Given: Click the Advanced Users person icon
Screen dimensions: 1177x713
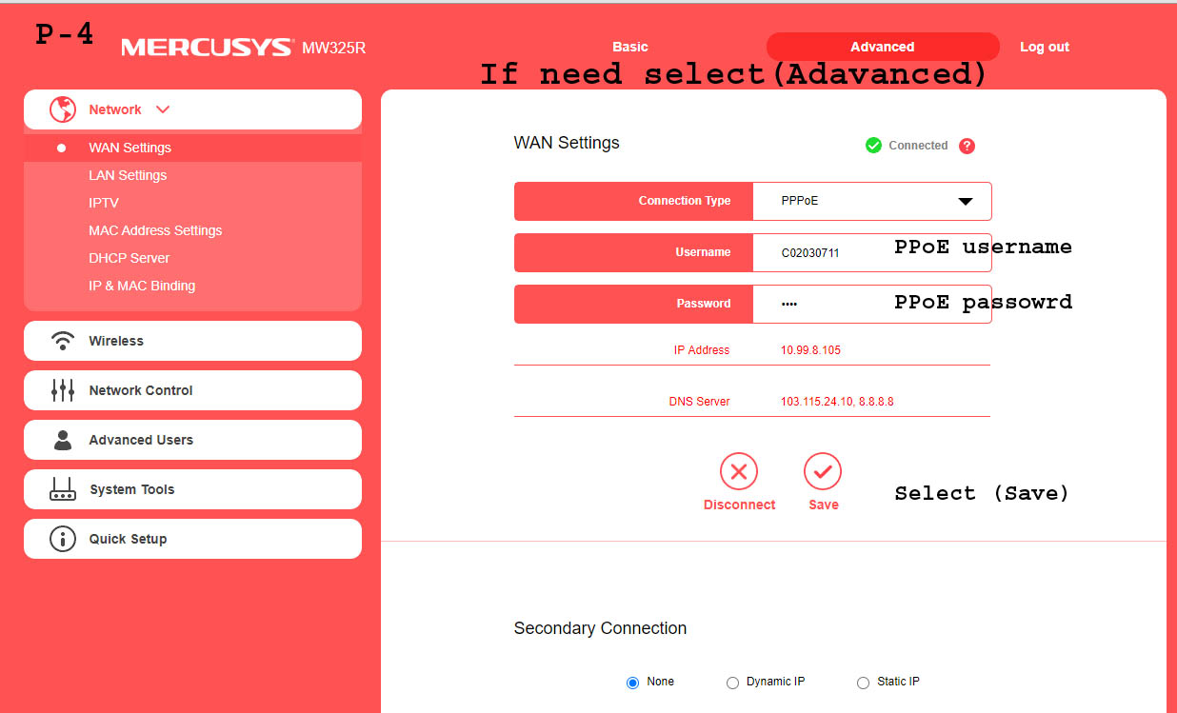Looking at the screenshot, I should coord(63,440).
